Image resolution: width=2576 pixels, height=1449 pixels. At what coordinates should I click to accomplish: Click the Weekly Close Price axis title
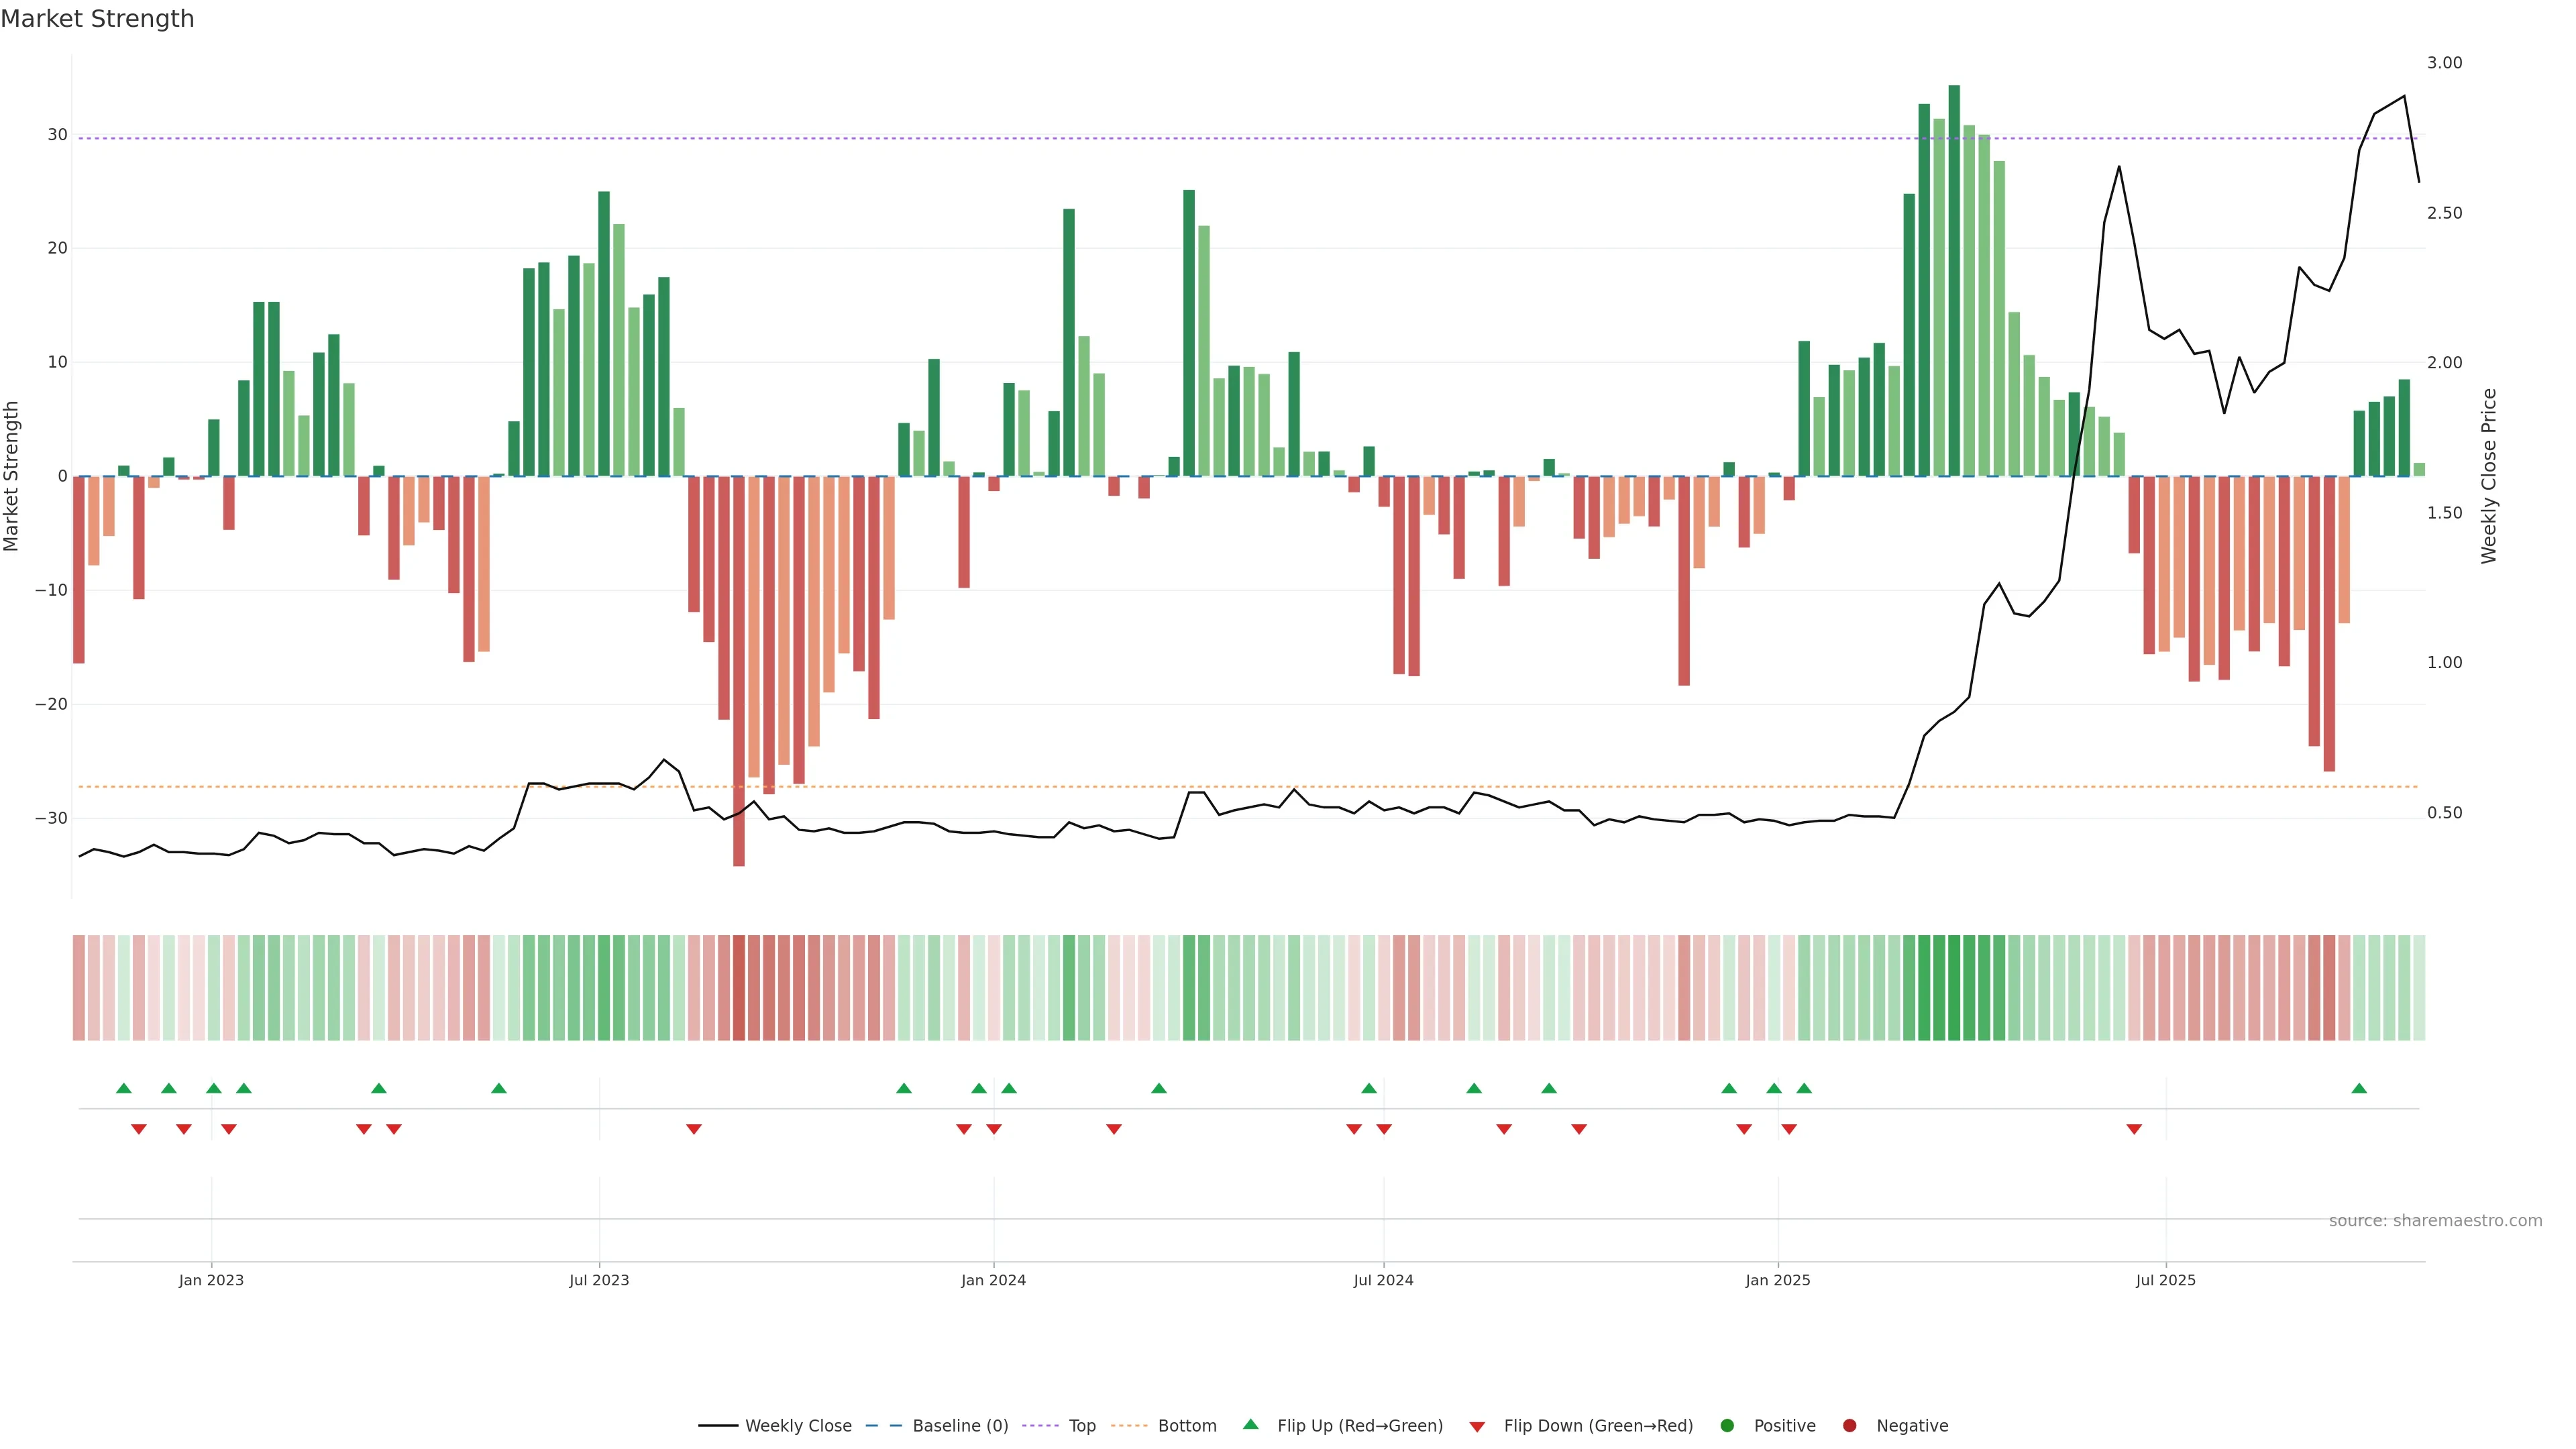[x=2489, y=476]
